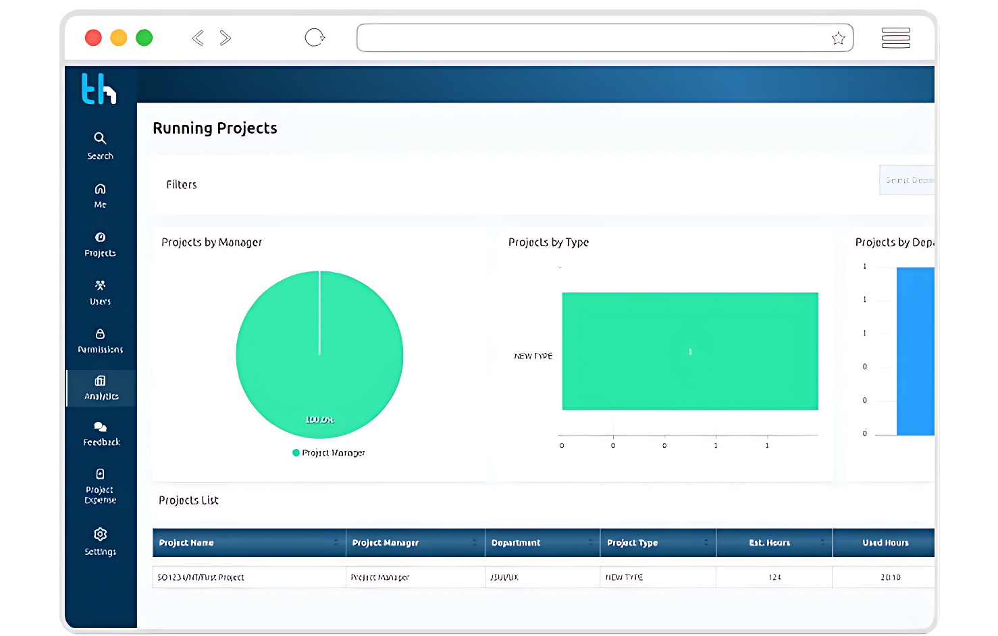The width and height of the screenshot is (998, 636).
Task: Open Permissions lock icon
Action: (x=100, y=334)
